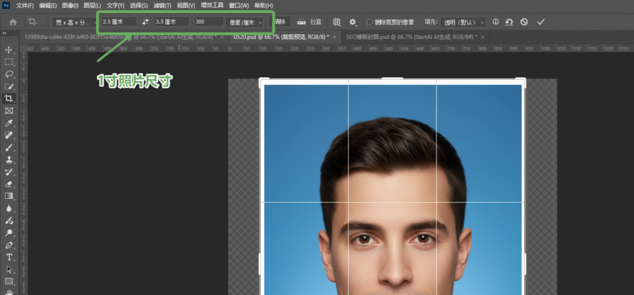This screenshot has width=634, height=295.
Task: Open the 图像(I) menu
Action: [71, 6]
